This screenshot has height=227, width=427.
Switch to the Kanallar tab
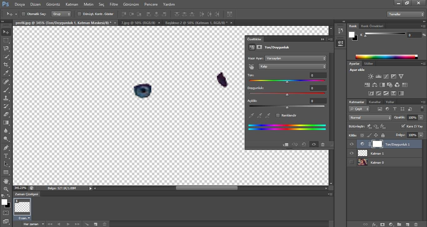point(374,102)
